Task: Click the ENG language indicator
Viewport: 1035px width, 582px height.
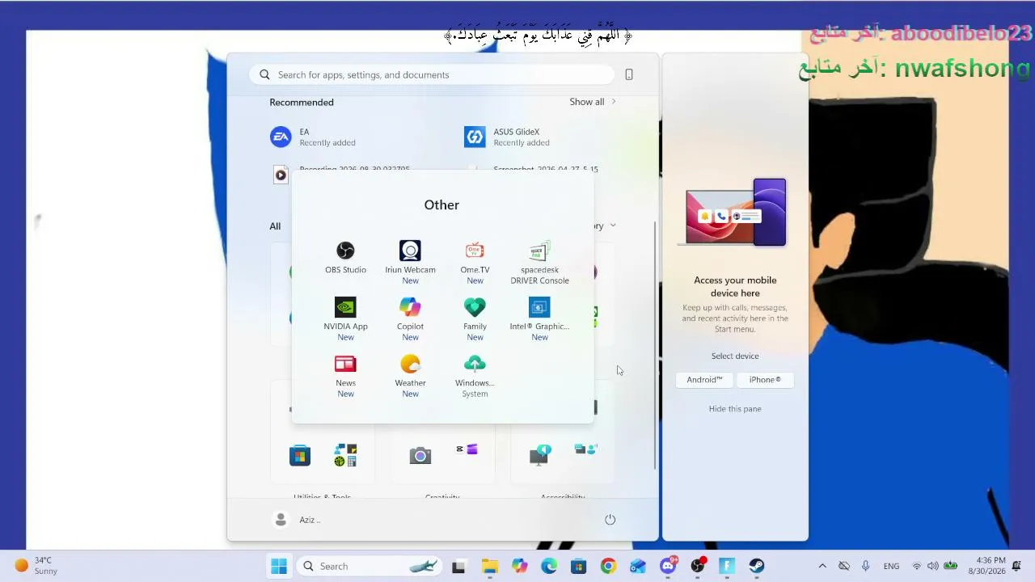Action: pyautogui.click(x=891, y=566)
